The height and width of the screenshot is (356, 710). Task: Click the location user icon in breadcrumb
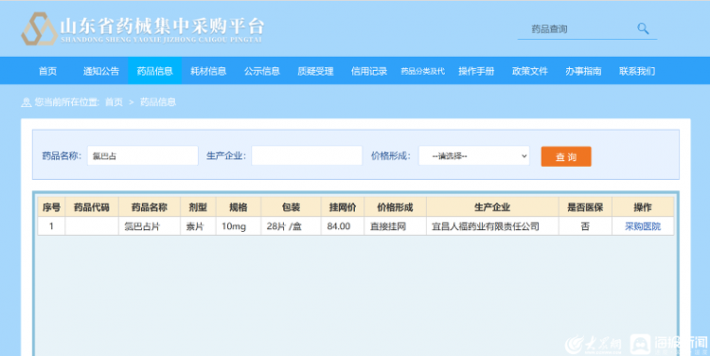27,102
